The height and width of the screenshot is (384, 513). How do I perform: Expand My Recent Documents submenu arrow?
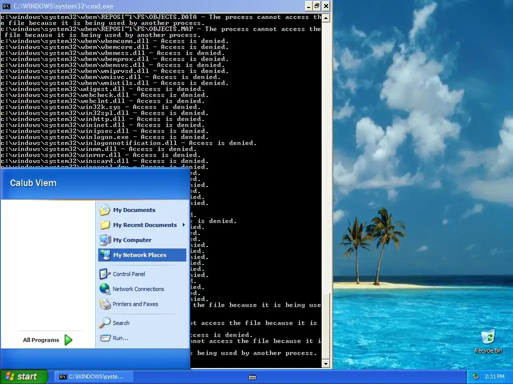pyautogui.click(x=183, y=225)
